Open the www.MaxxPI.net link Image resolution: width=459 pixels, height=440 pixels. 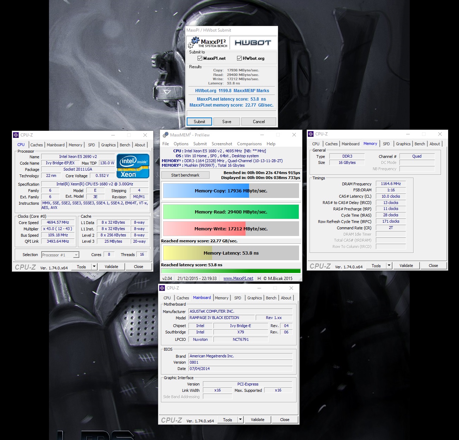click(238, 278)
